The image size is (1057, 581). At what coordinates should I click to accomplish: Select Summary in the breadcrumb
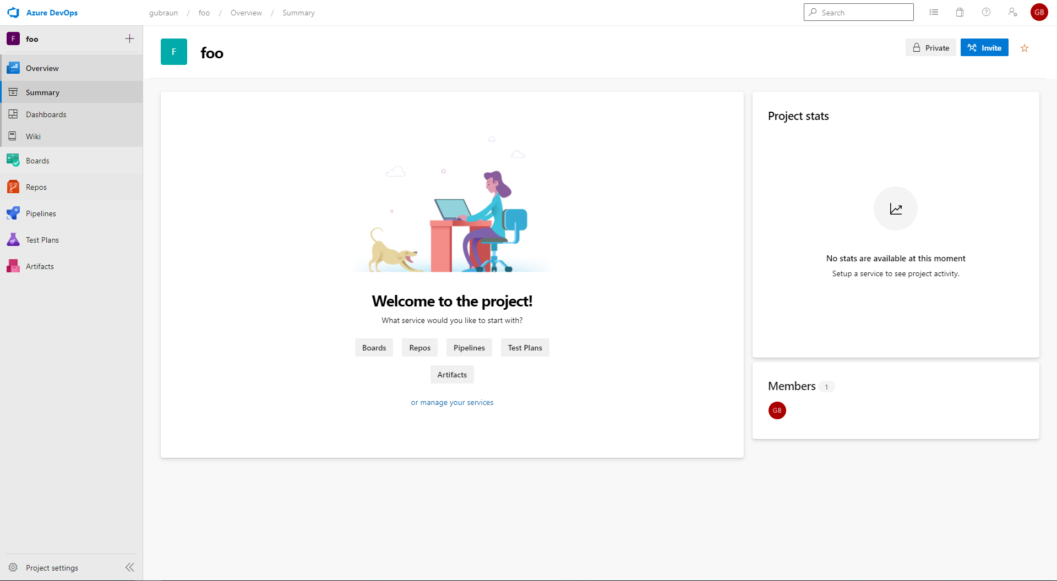coord(298,12)
